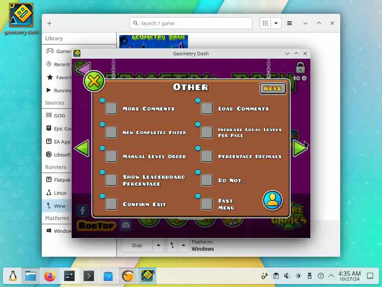Expand hidden system tray icons
The image size is (382, 287).
[x=331, y=276]
